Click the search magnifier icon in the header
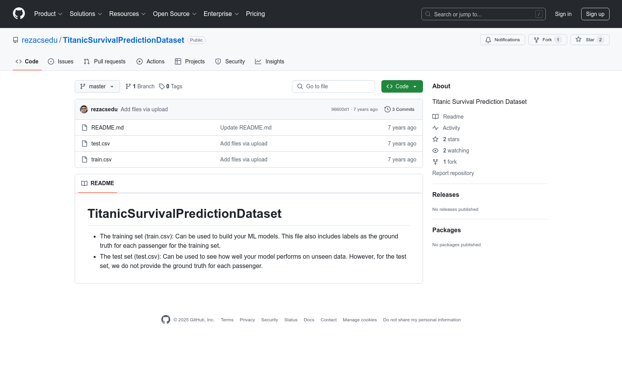Image resolution: width=622 pixels, height=389 pixels. click(x=428, y=14)
